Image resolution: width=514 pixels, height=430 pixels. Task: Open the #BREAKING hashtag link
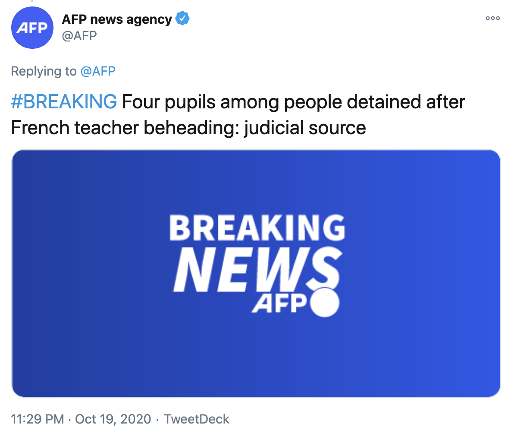(x=64, y=102)
